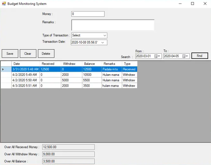Maximize the Budget Monitoring System window
Viewport: 211px width, 165px height.
(x=192, y=4)
